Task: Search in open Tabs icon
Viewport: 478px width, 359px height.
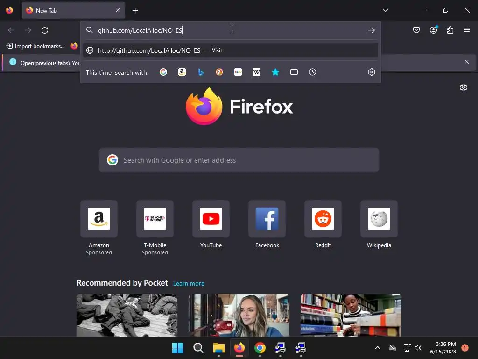Action: point(294,72)
